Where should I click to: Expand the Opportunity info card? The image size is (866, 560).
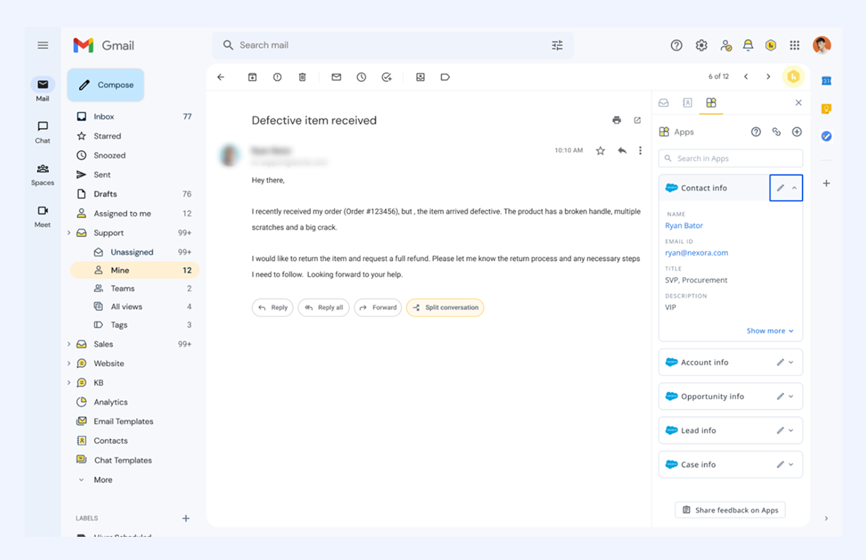click(x=791, y=397)
